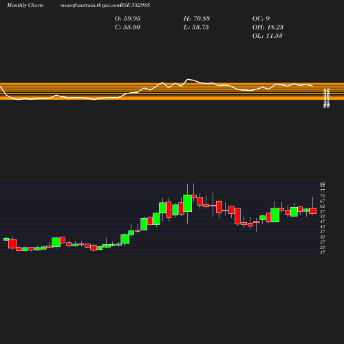The width and height of the screenshot is (344, 344).
Task: Click the price axis label '42'
Action: click(323, 226)
